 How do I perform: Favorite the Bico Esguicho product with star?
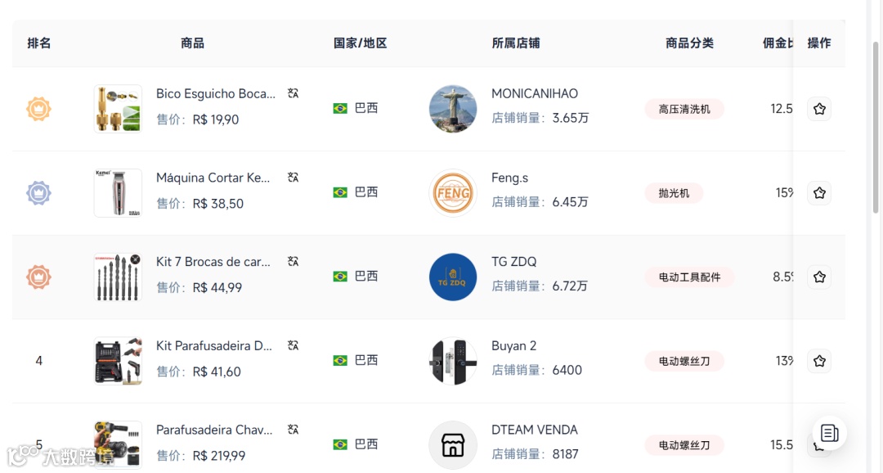tap(819, 109)
